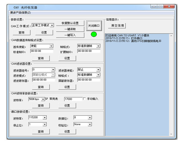Image resolution: width=182 pixels, height=144 pixels.
Task: Click the 一键写入 button
Action: click(x=70, y=35)
